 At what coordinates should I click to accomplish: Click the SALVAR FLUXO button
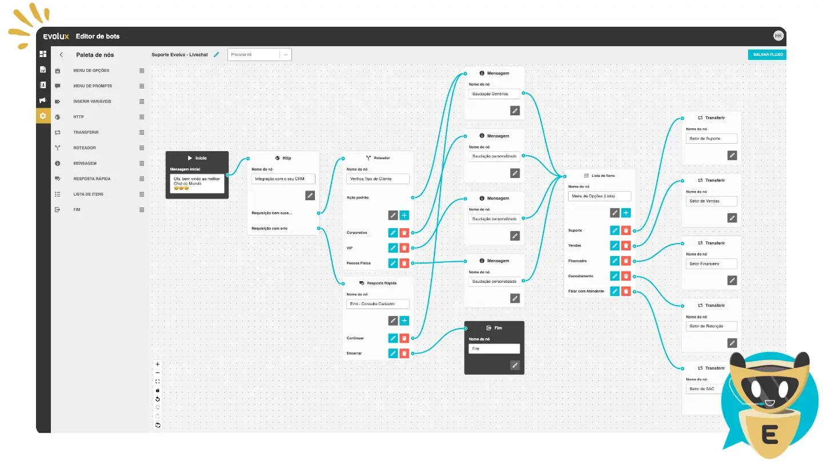[766, 55]
